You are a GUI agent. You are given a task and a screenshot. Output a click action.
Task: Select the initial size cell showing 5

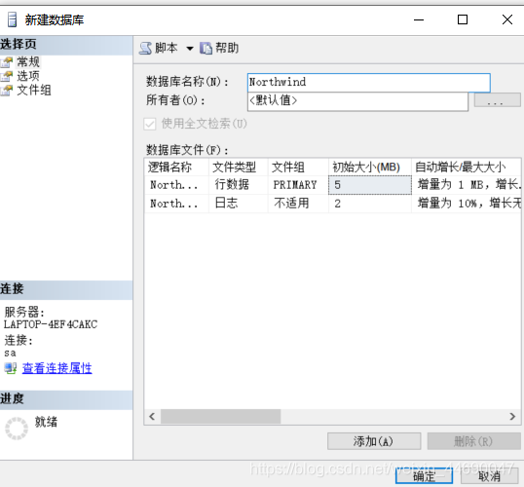(x=370, y=185)
